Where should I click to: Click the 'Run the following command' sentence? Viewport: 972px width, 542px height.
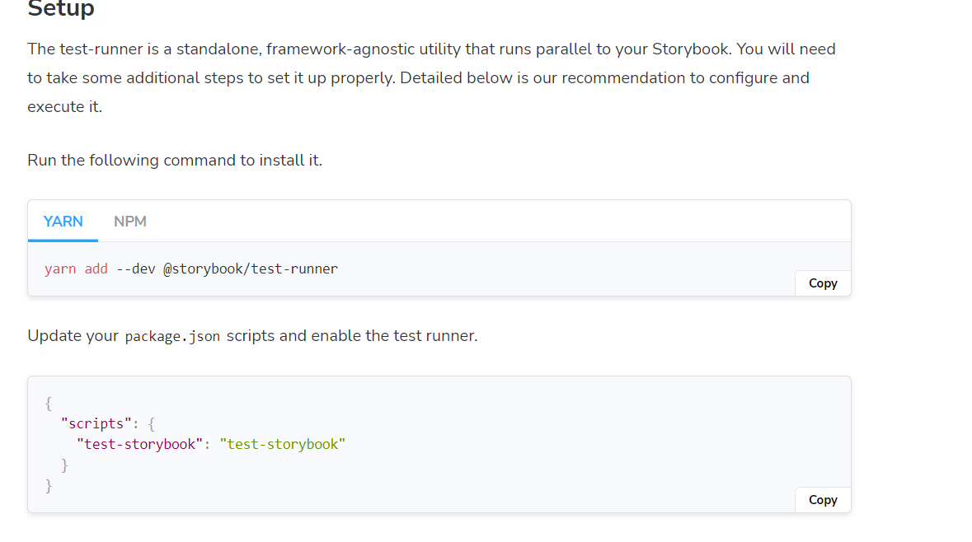174,161
